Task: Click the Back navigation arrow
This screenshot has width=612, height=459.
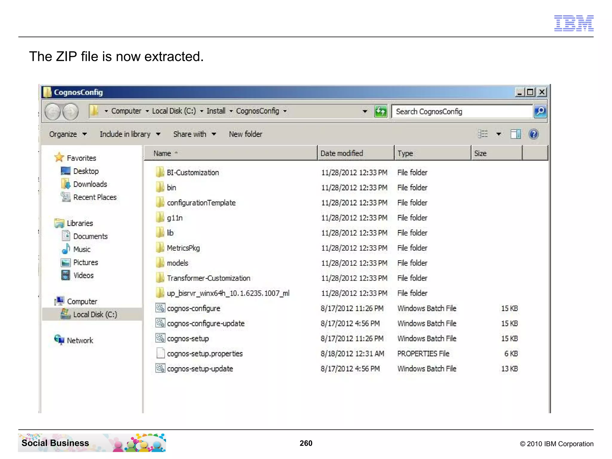Action: tap(53, 112)
